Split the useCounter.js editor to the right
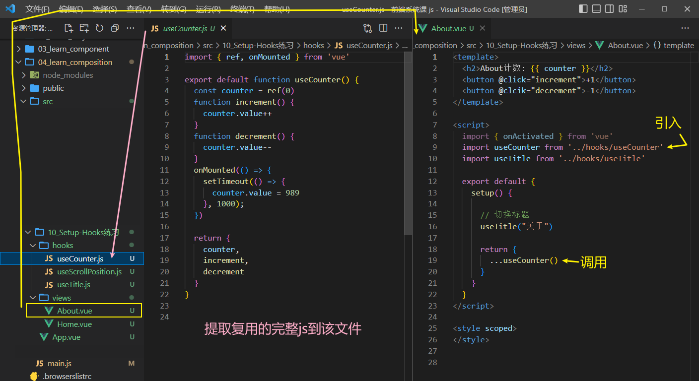The image size is (699, 381). 383,28
